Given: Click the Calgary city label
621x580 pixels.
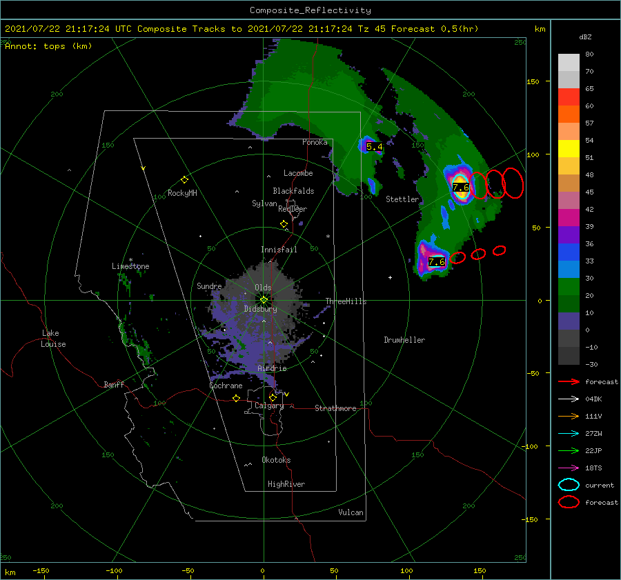Looking at the screenshot, I should pyautogui.click(x=269, y=406).
